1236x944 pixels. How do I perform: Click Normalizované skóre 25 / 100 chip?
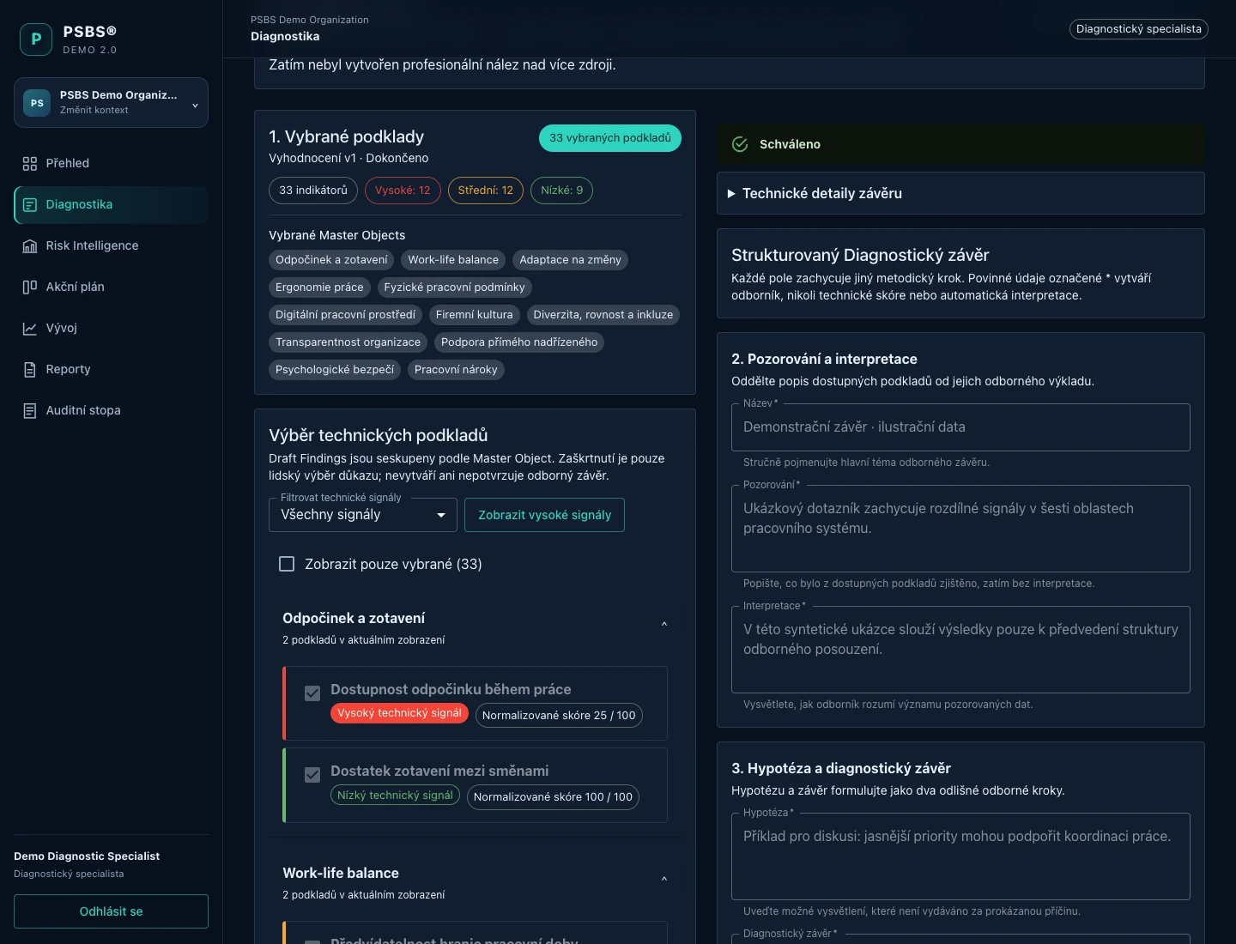(559, 716)
